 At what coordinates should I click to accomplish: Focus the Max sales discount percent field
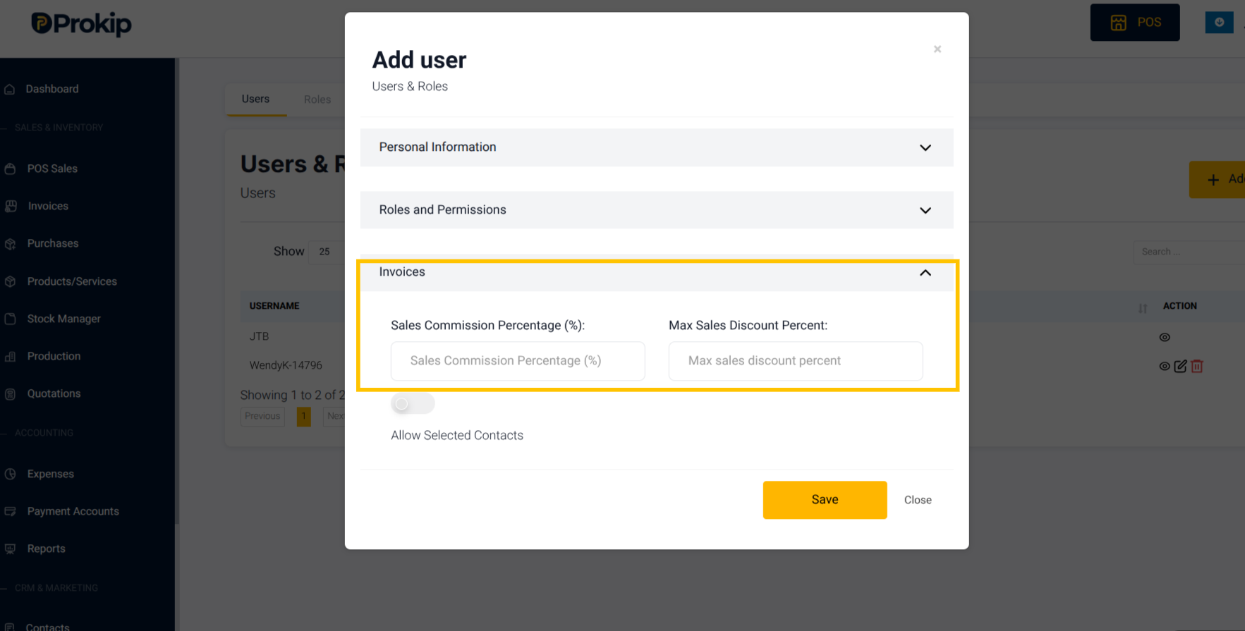pos(795,361)
